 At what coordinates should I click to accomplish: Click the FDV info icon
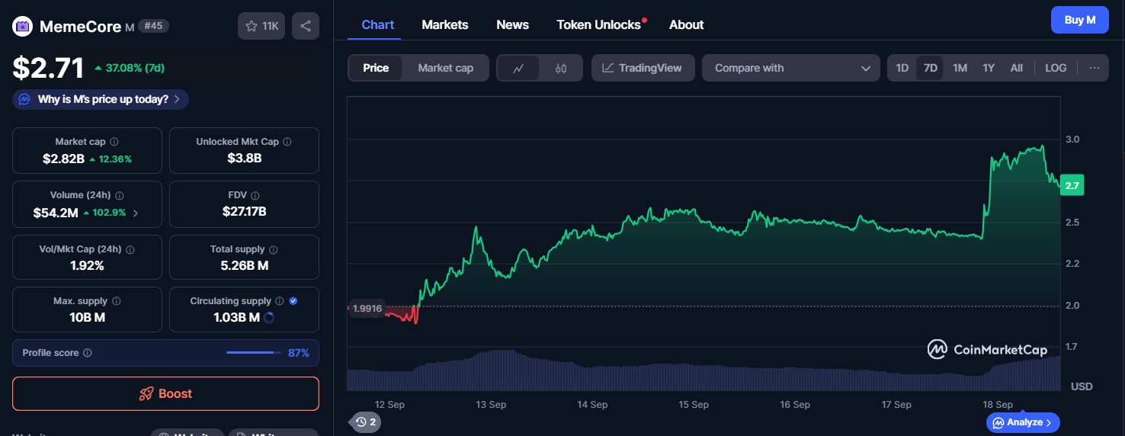click(255, 196)
